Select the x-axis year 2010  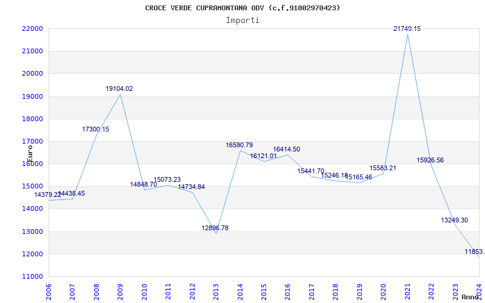coord(144,292)
